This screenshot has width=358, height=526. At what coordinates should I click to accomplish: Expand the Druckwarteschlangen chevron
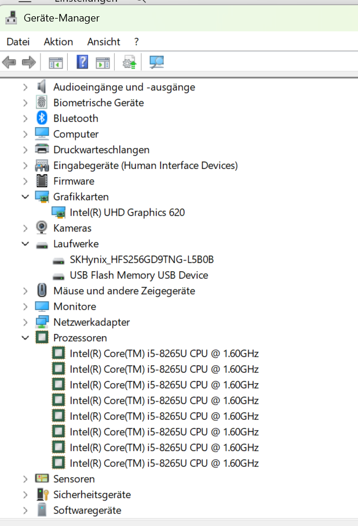coord(25,150)
